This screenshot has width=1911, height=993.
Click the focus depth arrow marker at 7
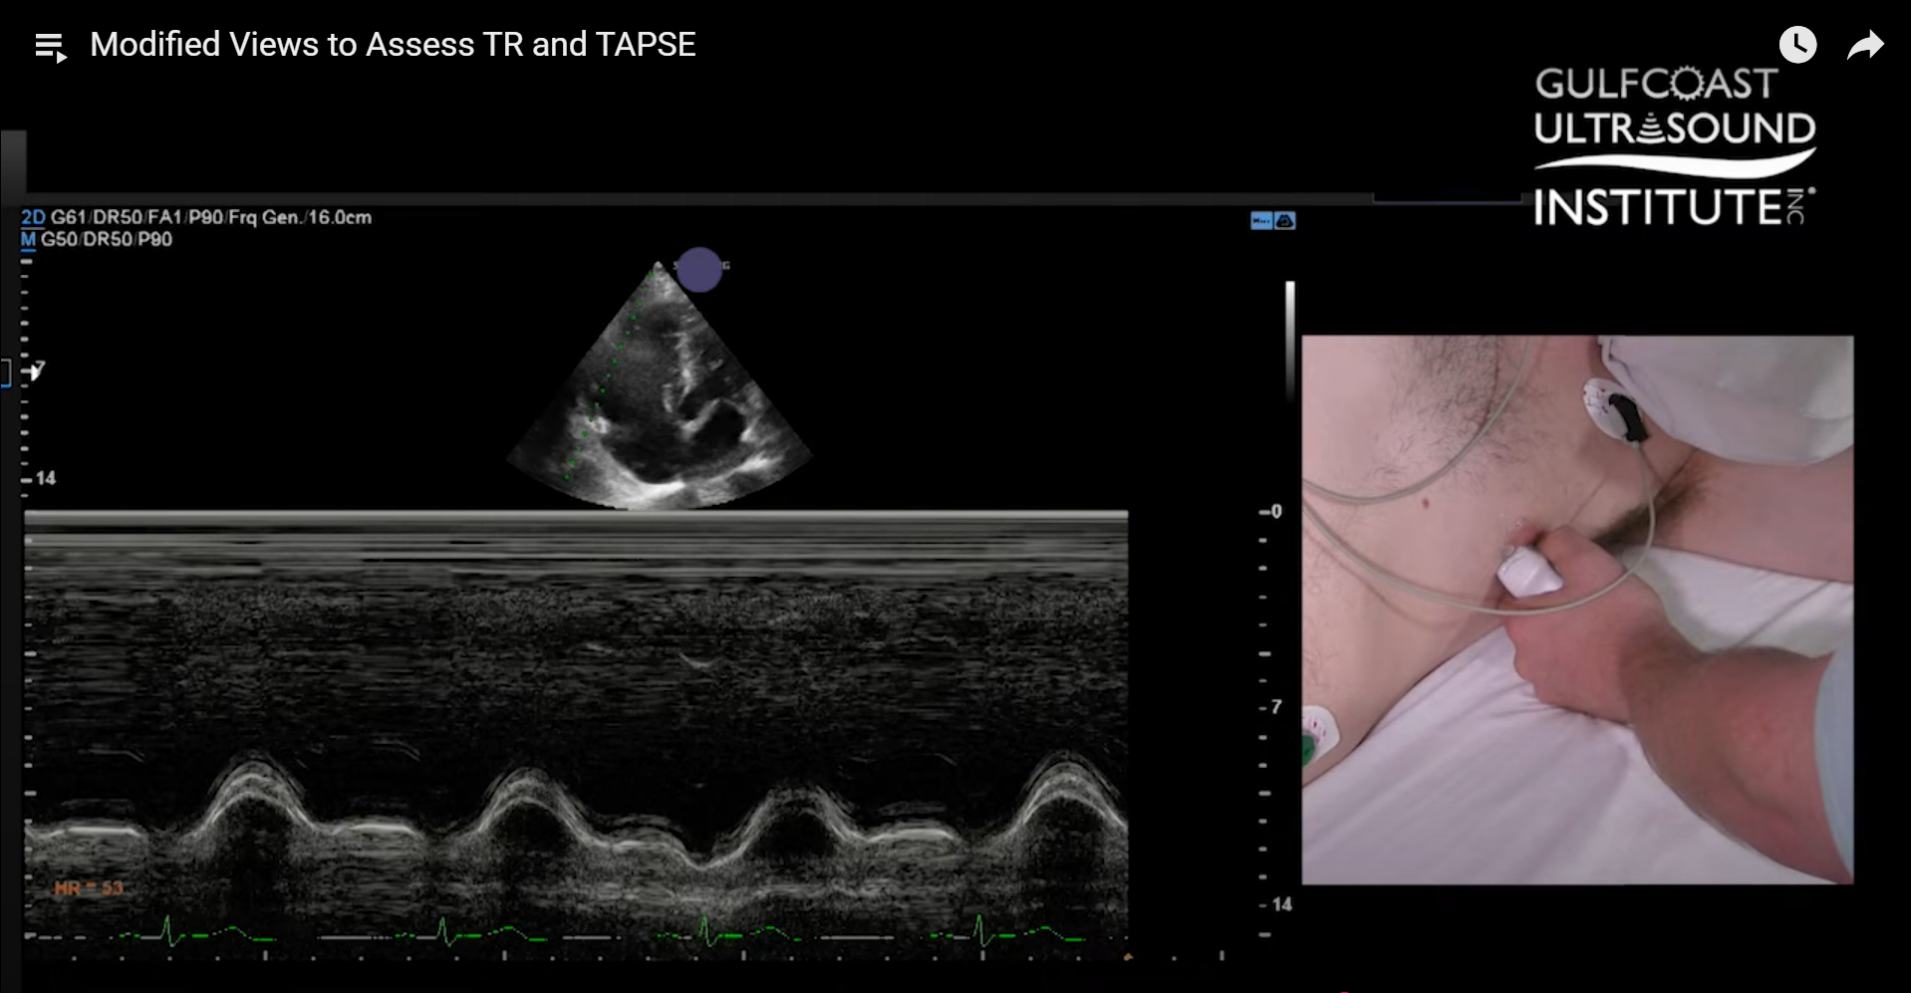pos(36,372)
